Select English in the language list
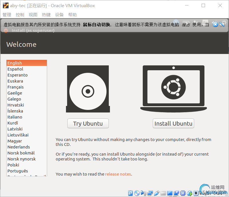The height and width of the screenshot is (197, 229). tap(27, 63)
